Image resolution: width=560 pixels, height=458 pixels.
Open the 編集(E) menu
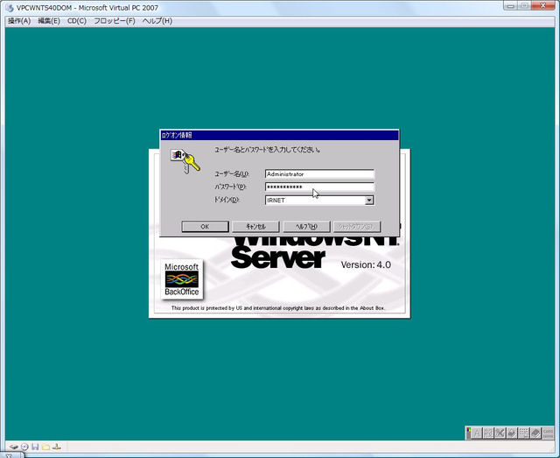coord(49,21)
